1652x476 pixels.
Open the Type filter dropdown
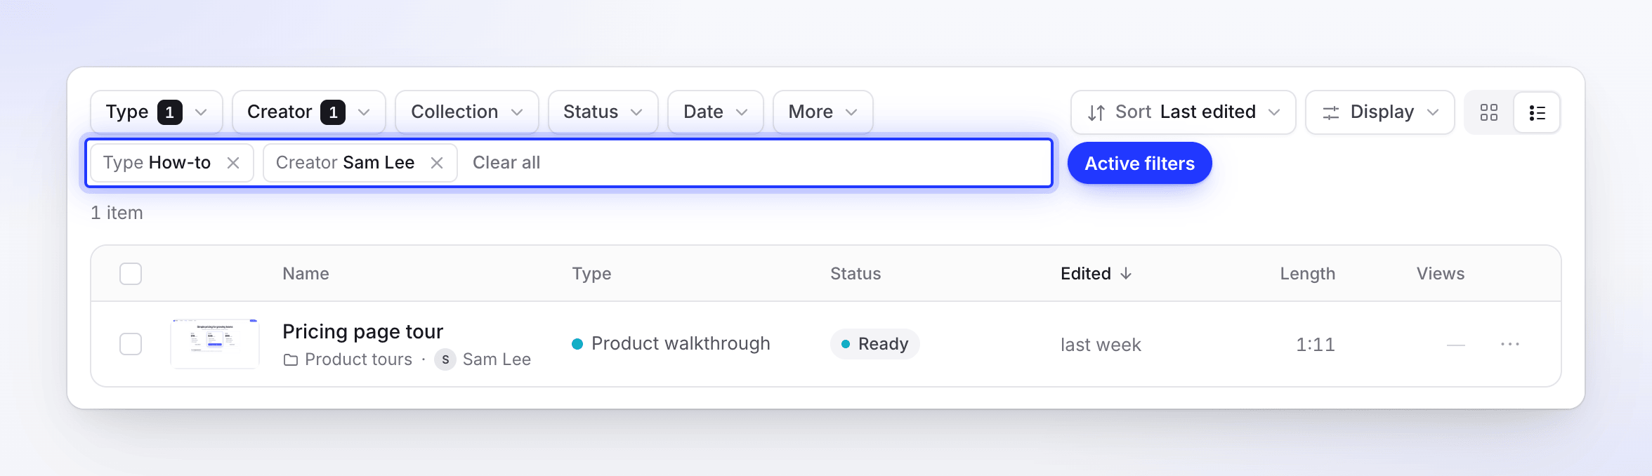pyautogui.click(x=157, y=112)
